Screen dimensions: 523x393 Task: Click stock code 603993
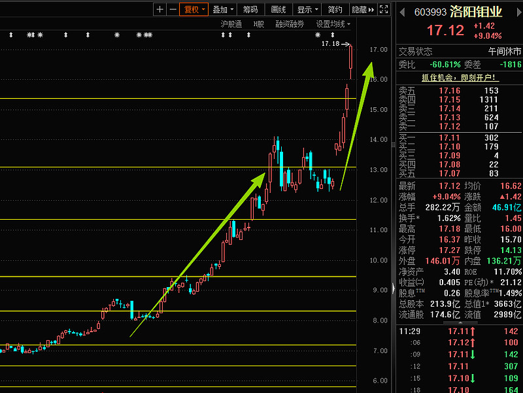[x=430, y=12]
